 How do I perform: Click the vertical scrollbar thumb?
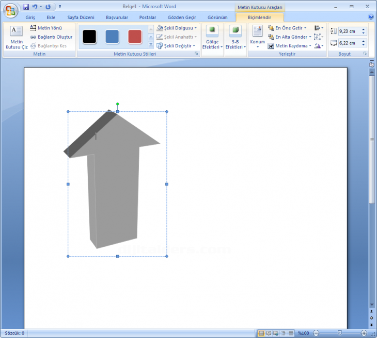372,140
